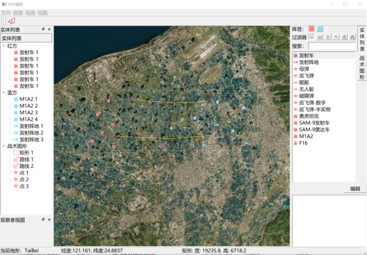Collapse the 蓝方 tree group
Image resolution: width=367 pixels, height=255 pixels.
(4, 92)
